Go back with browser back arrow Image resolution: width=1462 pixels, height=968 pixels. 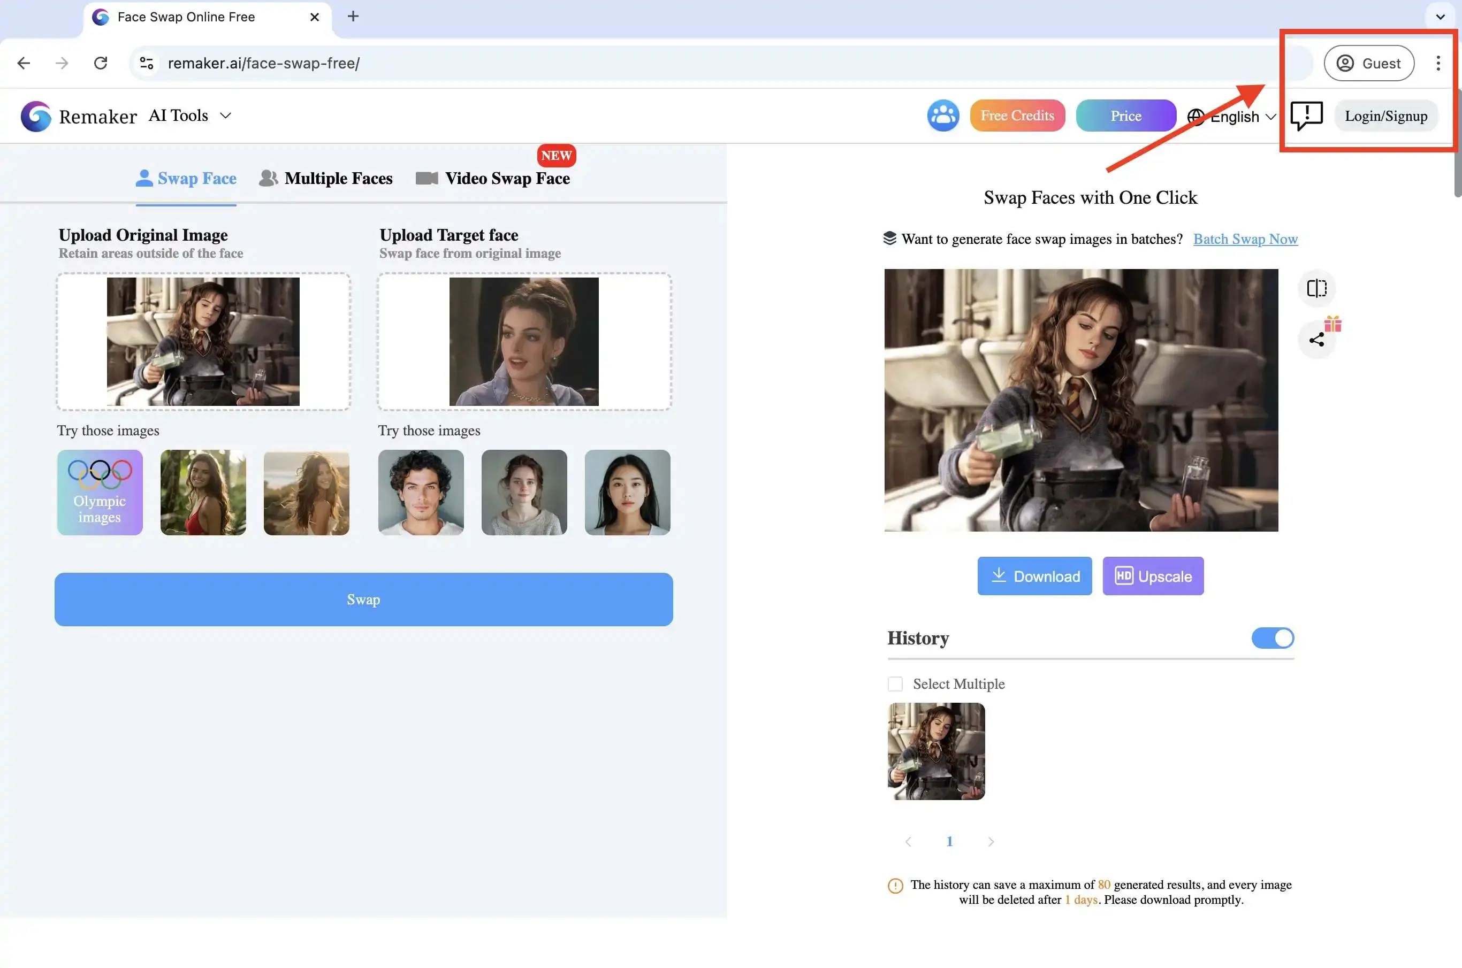pos(24,63)
